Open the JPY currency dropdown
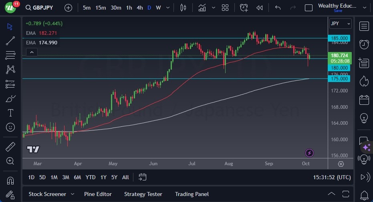373x202 pixels. point(340,24)
